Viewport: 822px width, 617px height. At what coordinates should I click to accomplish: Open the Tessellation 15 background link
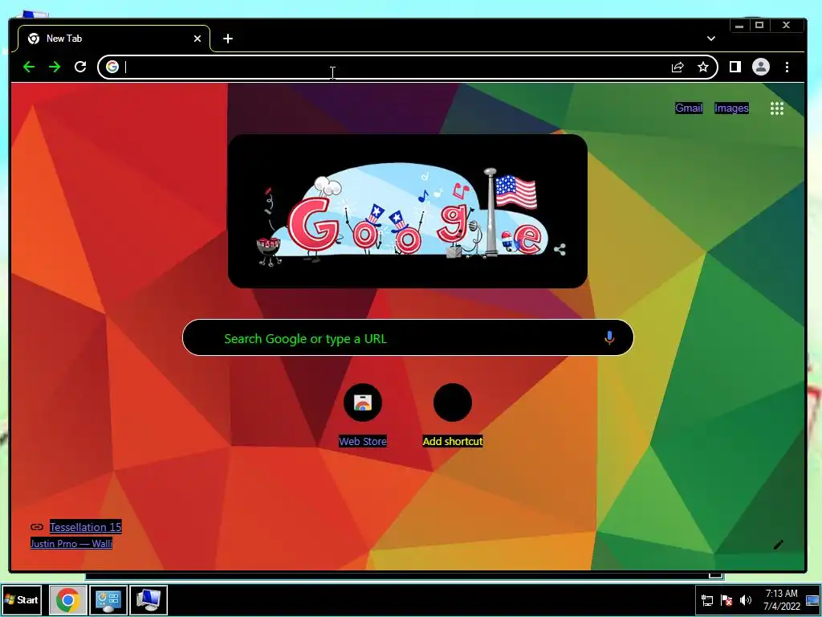tap(85, 527)
